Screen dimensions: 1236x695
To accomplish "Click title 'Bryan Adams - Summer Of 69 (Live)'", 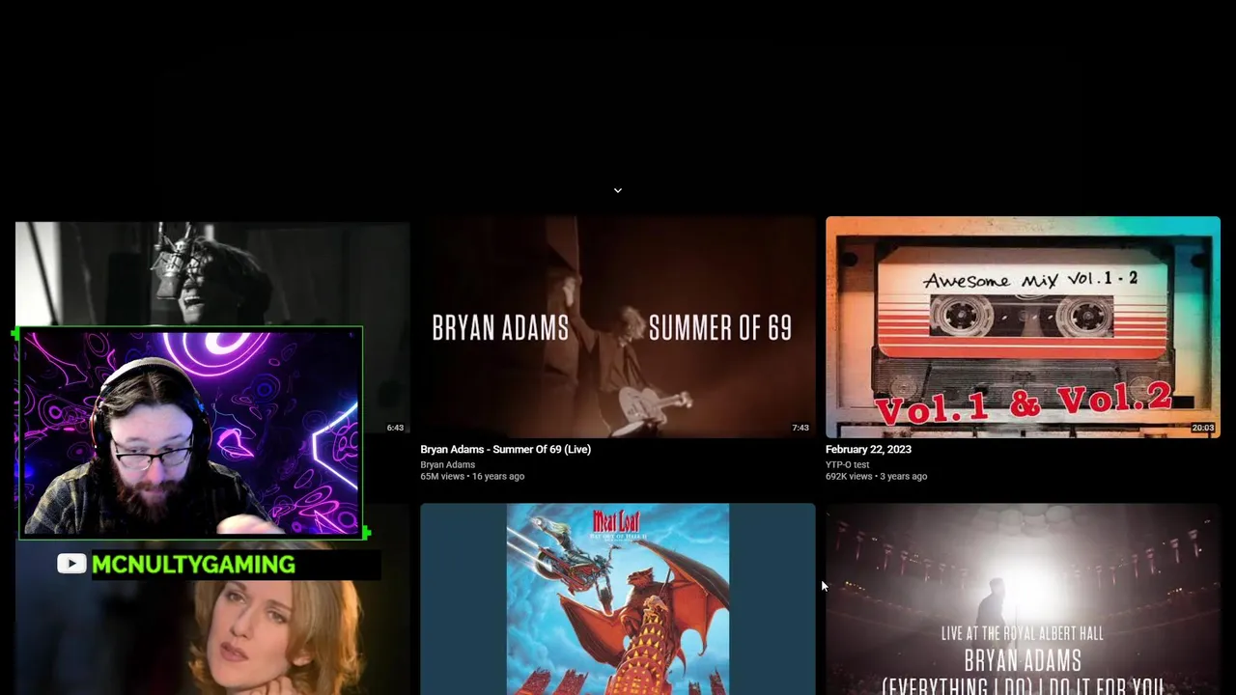I will (505, 449).
